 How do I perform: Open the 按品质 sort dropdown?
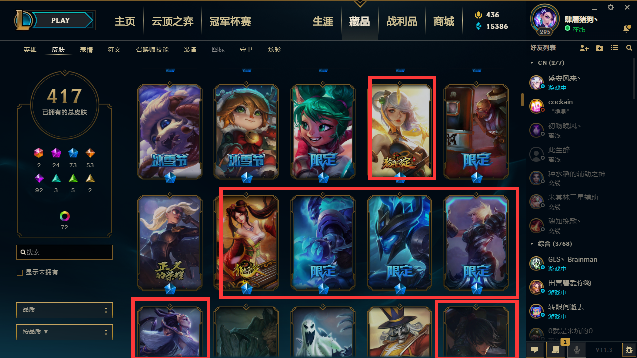(65, 332)
